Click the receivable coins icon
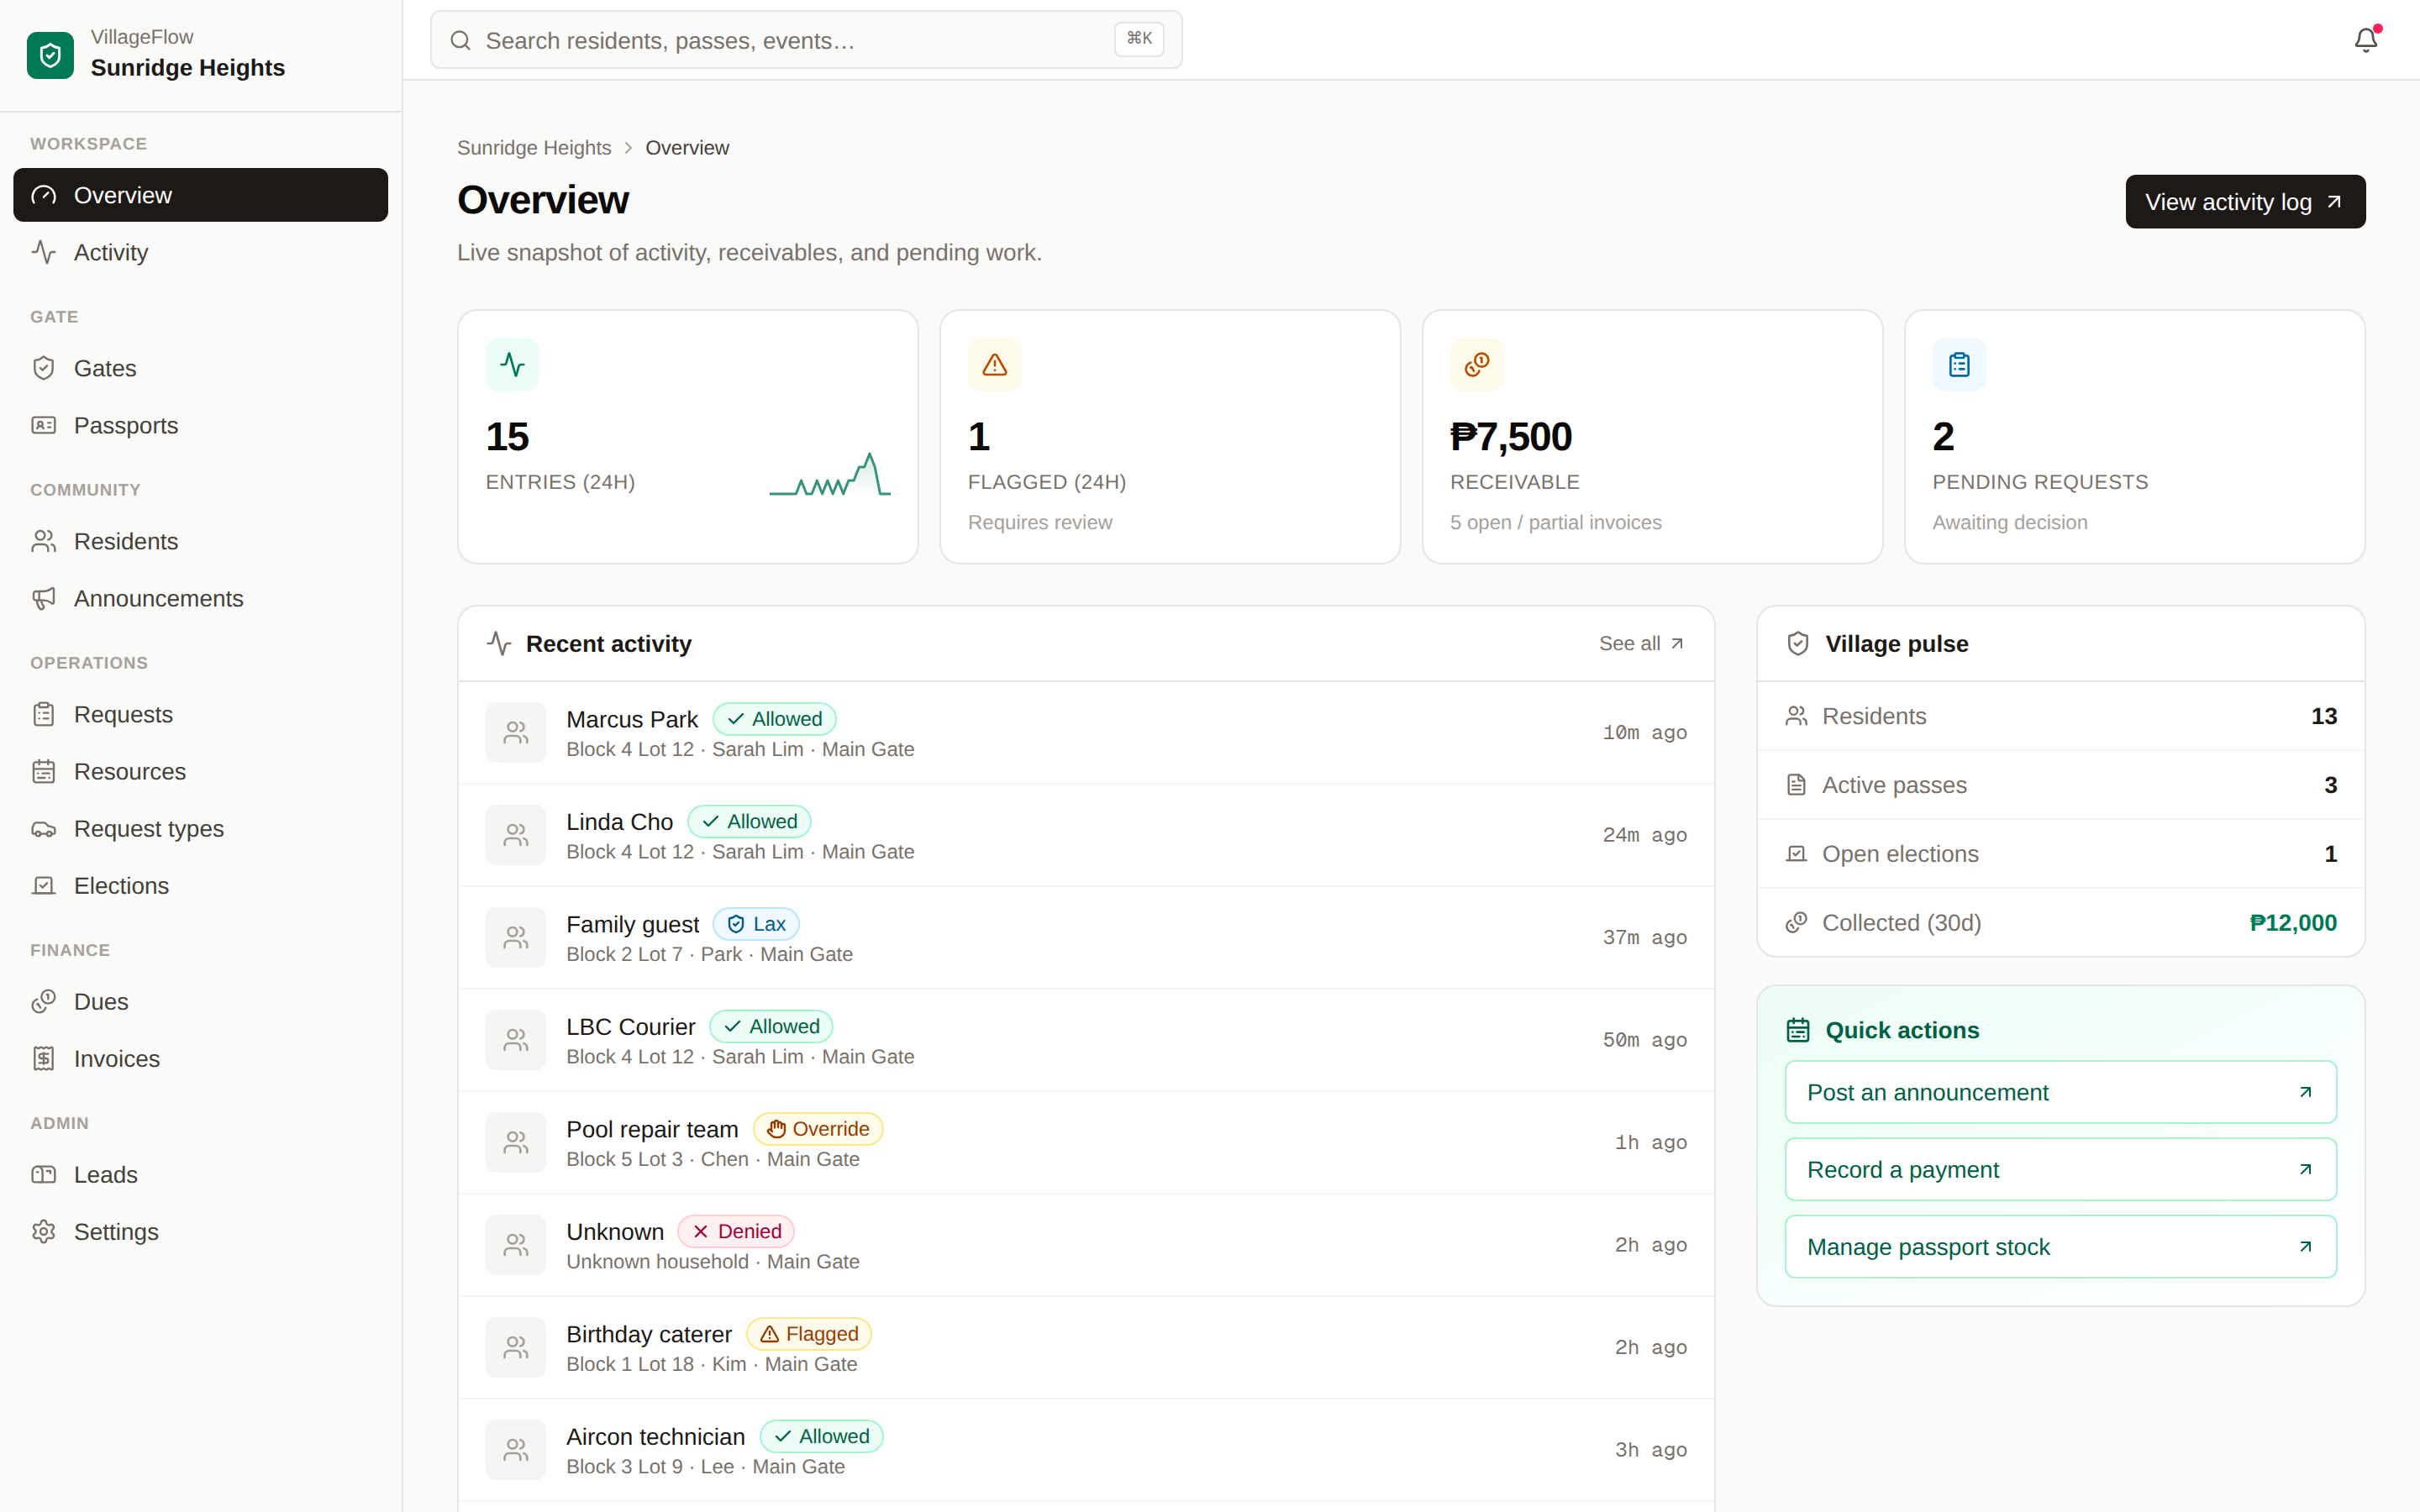 click(x=1477, y=365)
